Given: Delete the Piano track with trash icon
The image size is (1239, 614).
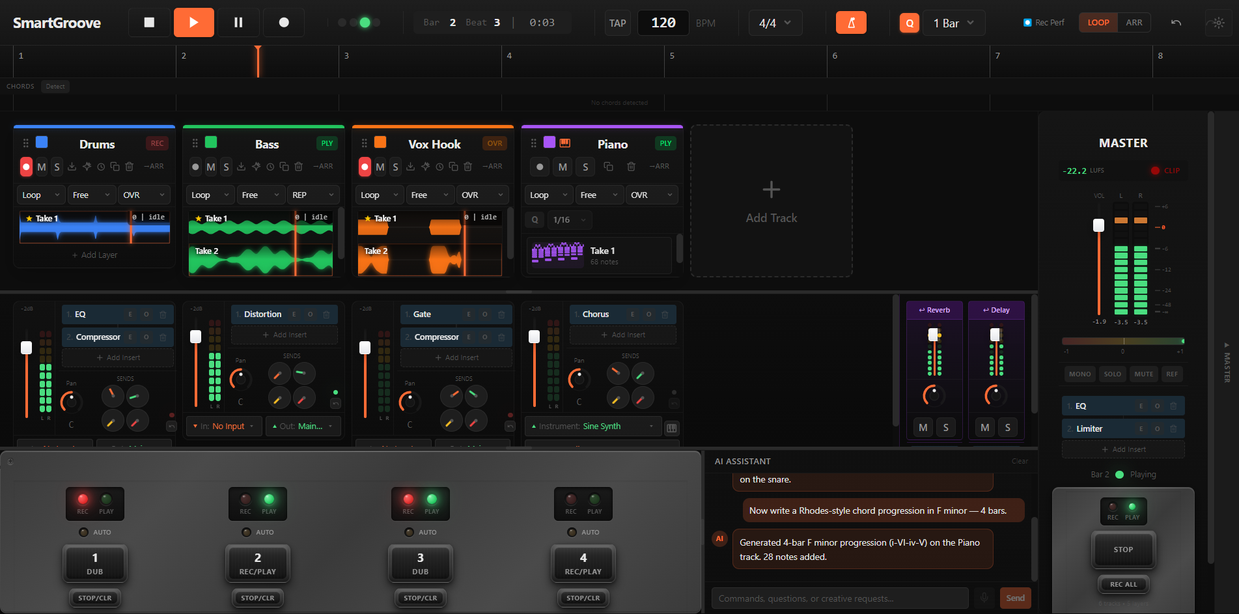Looking at the screenshot, I should click(x=631, y=167).
